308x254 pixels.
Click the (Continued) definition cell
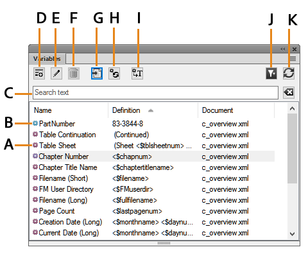pyautogui.click(x=132, y=135)
